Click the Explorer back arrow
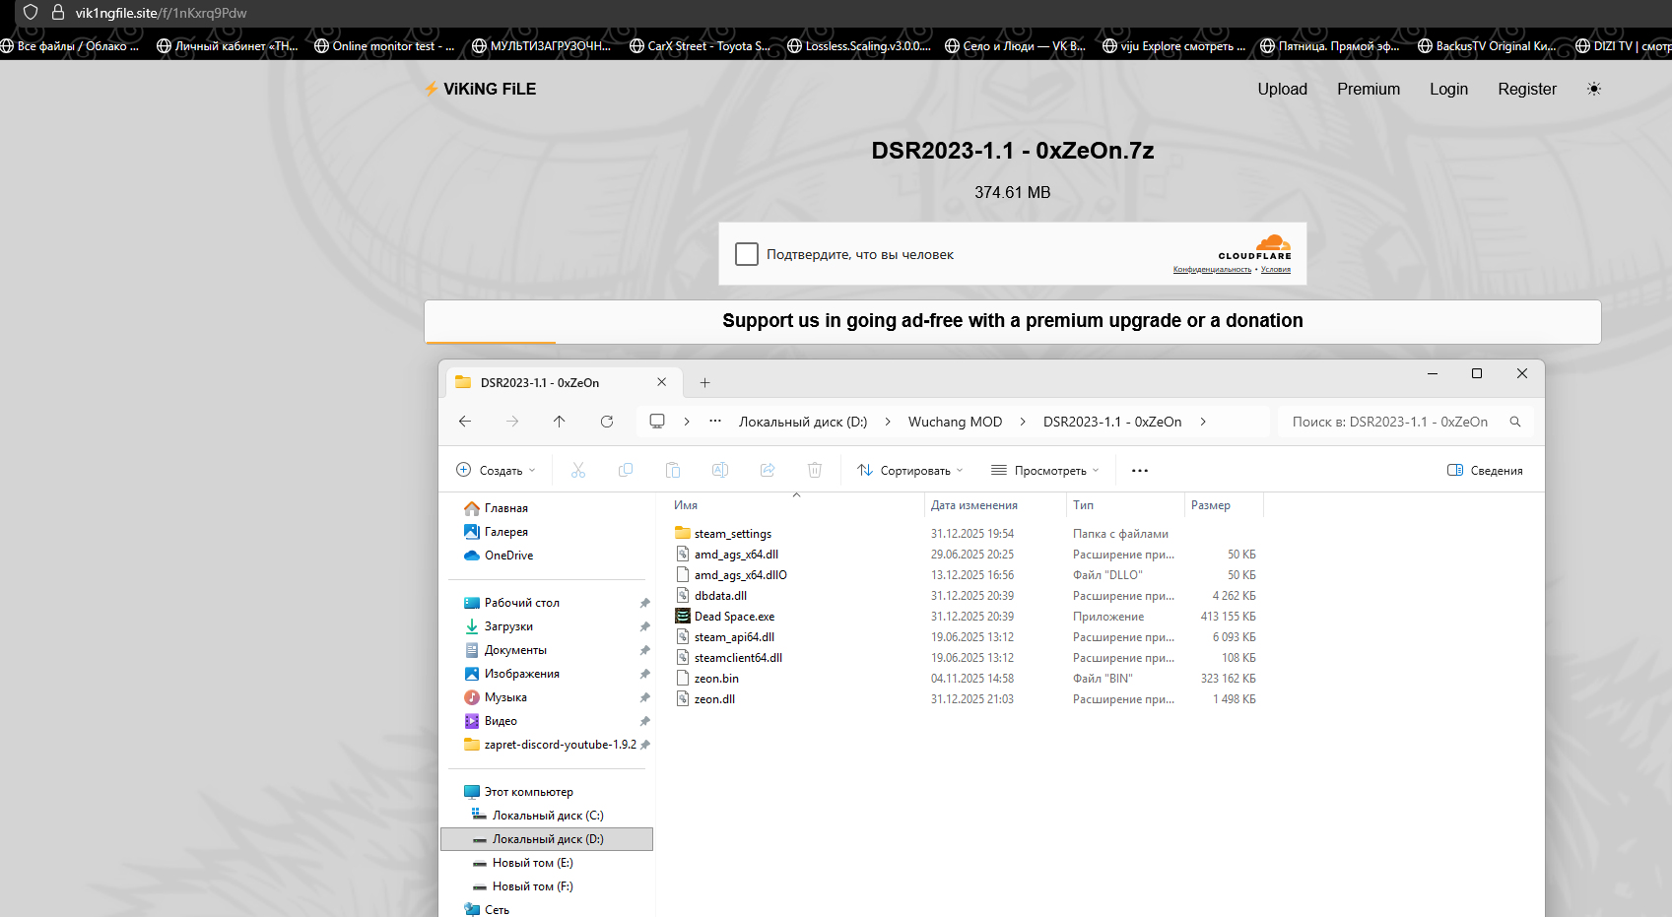The image size is (1672, 917). [465, 422]
